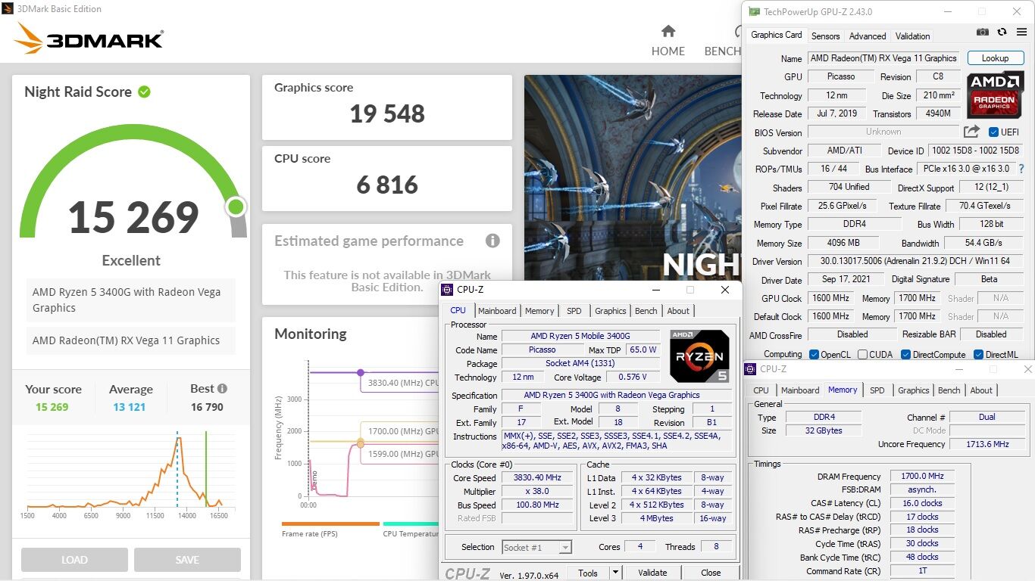Click the GPU-Z title bar app icon
Image resolution: width=1035 pixels, height=581 pixels.
(753, 11)
